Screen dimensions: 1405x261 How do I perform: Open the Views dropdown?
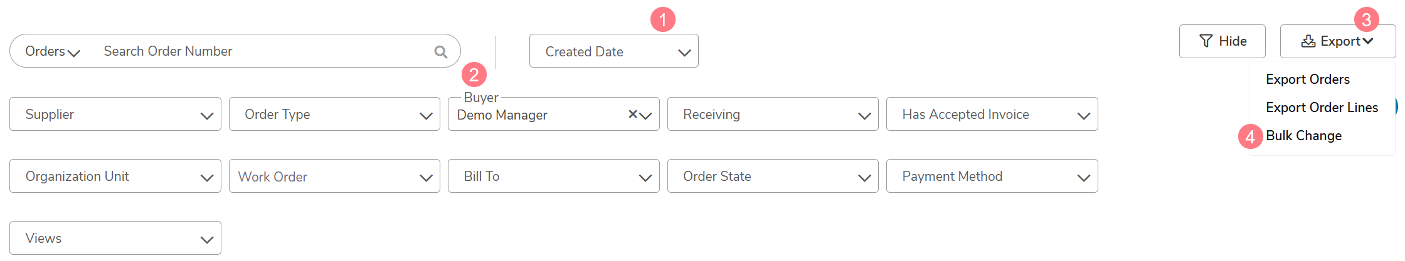(115, 238)
